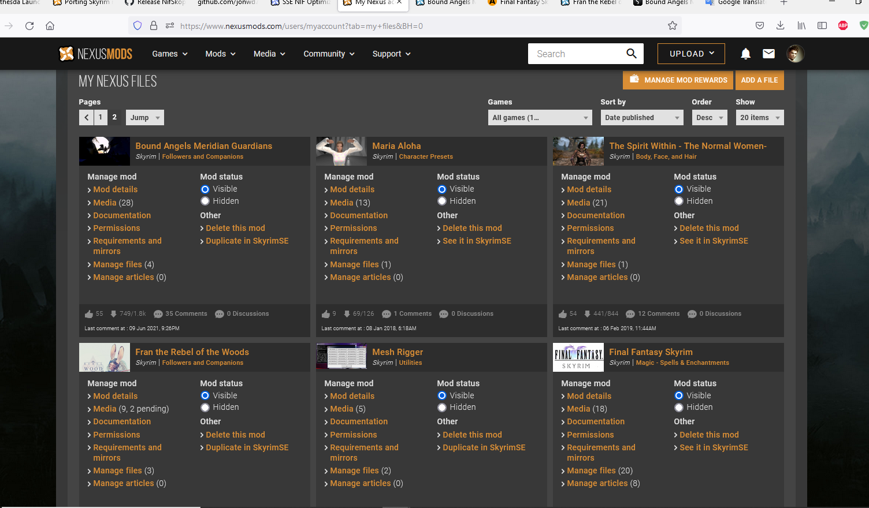Open the Mods navigation menu
This screenshot has width=869, height=508.
220,54
